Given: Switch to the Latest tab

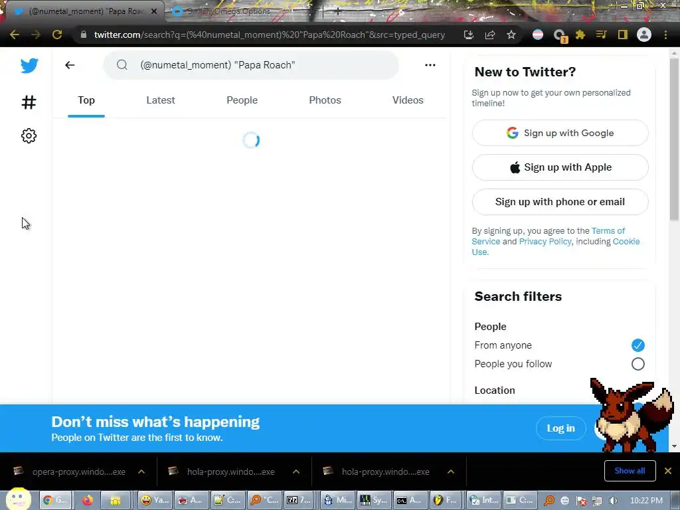Looking at the screenshot, I should point(161,101).
